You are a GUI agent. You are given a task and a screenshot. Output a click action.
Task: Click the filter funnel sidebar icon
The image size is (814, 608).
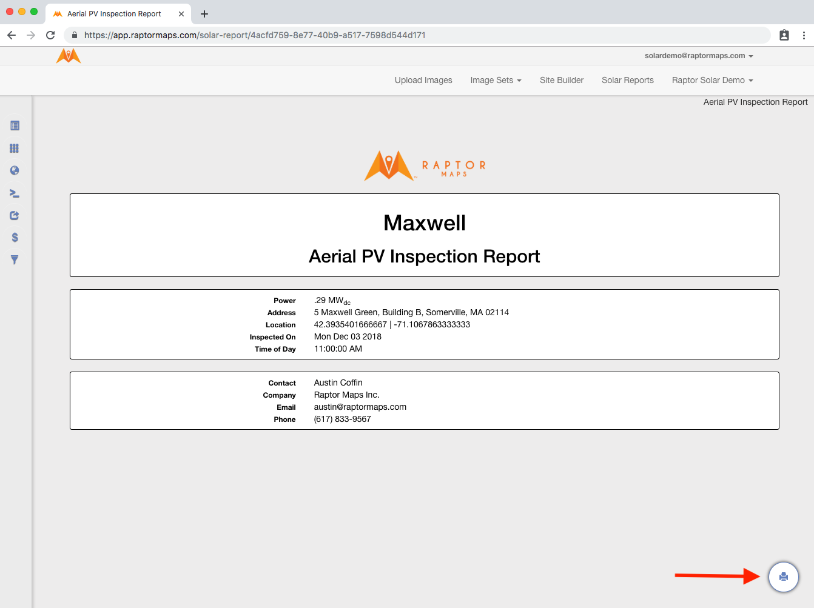point(15,259)
